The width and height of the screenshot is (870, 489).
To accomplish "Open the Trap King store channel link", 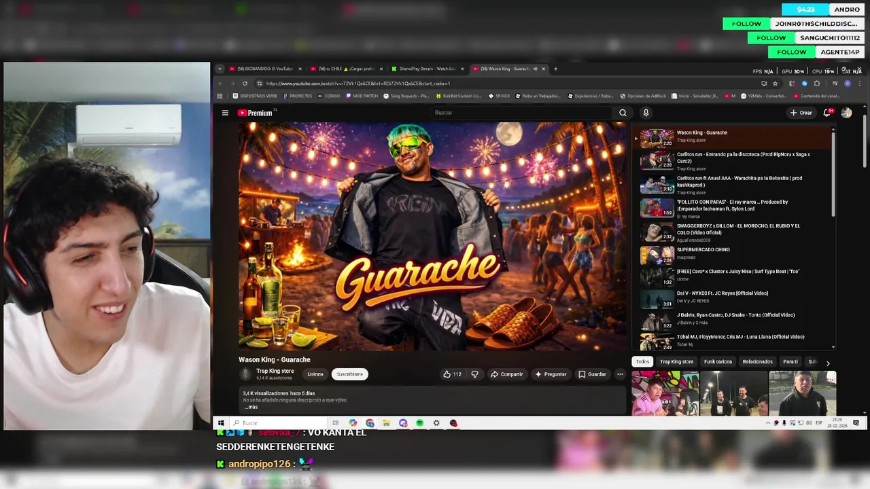I will pos(275,372).
